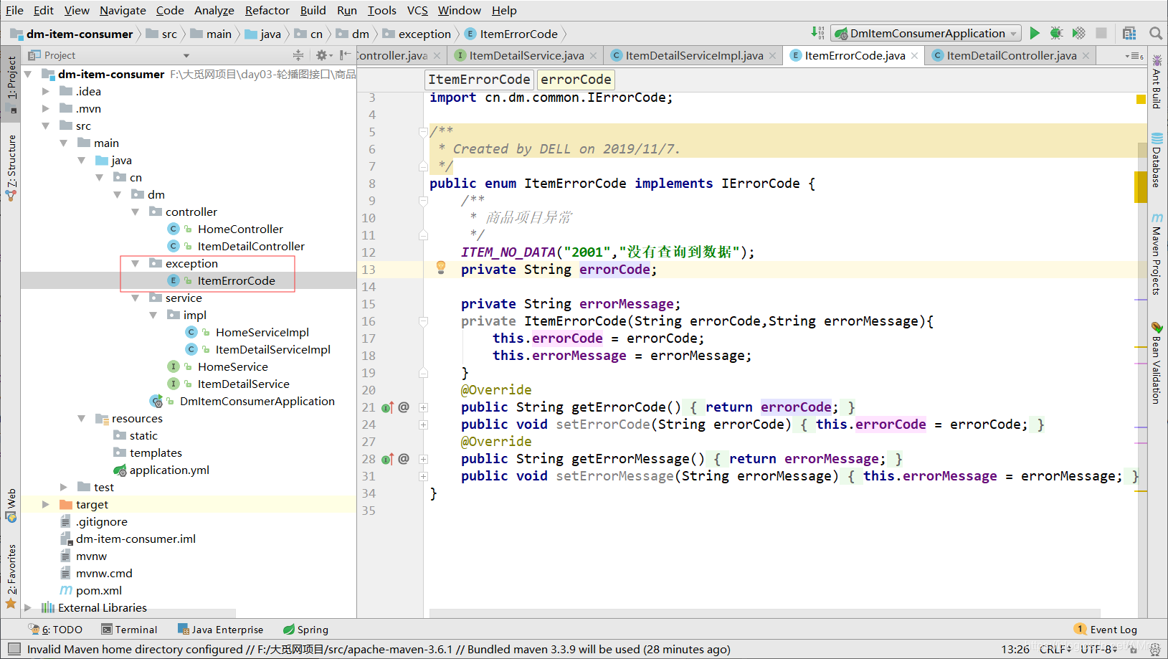Expand the .mvn folder
This screenshot has height=659, width=1168.
pyautogui.click(x=46, y=108)
